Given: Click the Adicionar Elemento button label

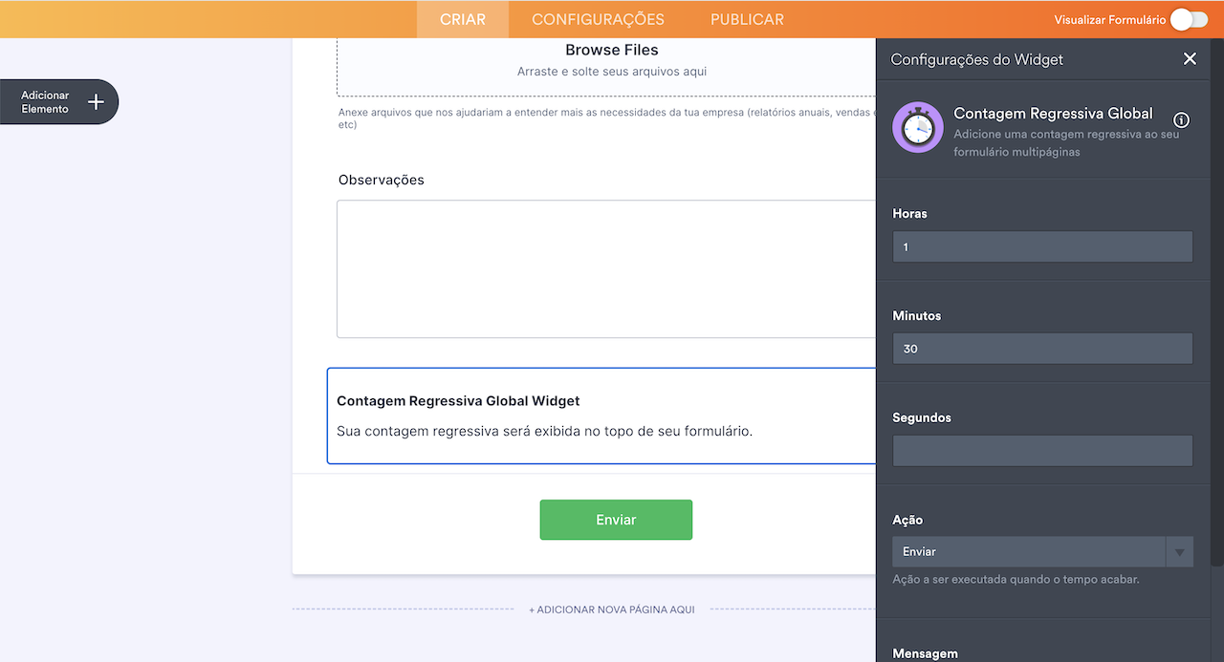Looking at the screenshot, I should pos(45,102).
